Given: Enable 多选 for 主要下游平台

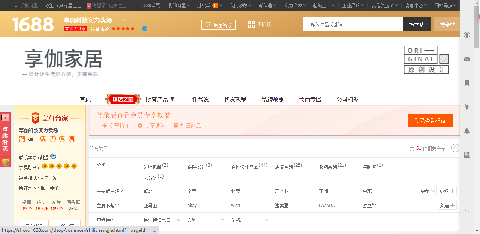Looking at the screenshot, I should [447, 205].
